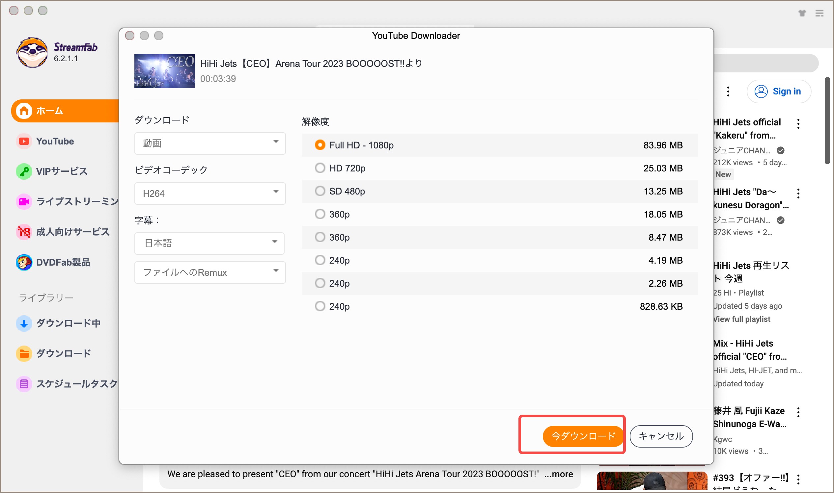Open options for the Kakeru video
The width and height of the screenshot is (834, 493).
(798, 124)
